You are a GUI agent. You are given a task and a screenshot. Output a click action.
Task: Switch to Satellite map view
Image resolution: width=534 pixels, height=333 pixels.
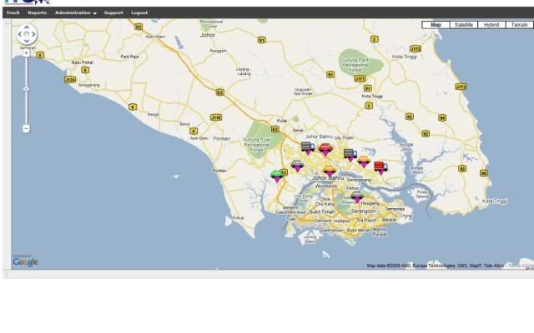463,25
